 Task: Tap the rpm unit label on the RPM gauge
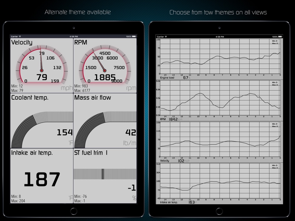pyautogui.click(x=131, y=88)
